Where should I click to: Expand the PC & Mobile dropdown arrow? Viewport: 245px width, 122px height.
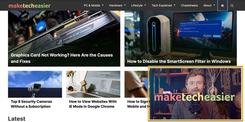[x=103, y=5]
